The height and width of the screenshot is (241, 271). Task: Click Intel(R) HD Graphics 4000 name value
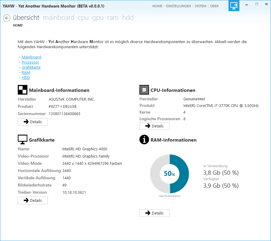[85, 149]
